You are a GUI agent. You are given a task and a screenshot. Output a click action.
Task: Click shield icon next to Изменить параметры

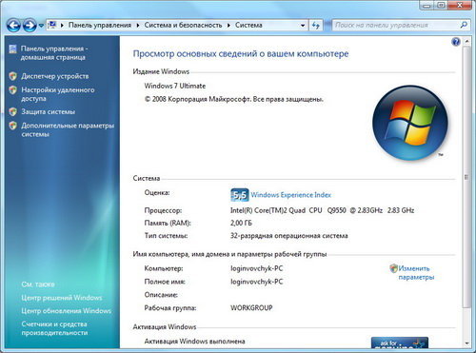coord(393,268)
